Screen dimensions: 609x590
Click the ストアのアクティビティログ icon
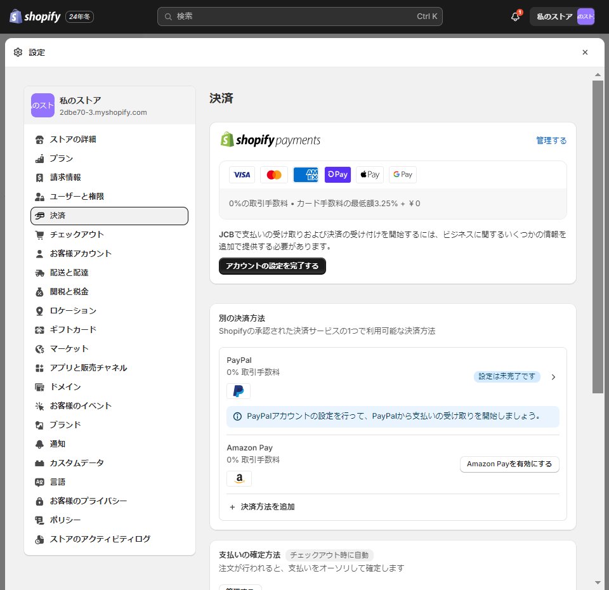39,539
